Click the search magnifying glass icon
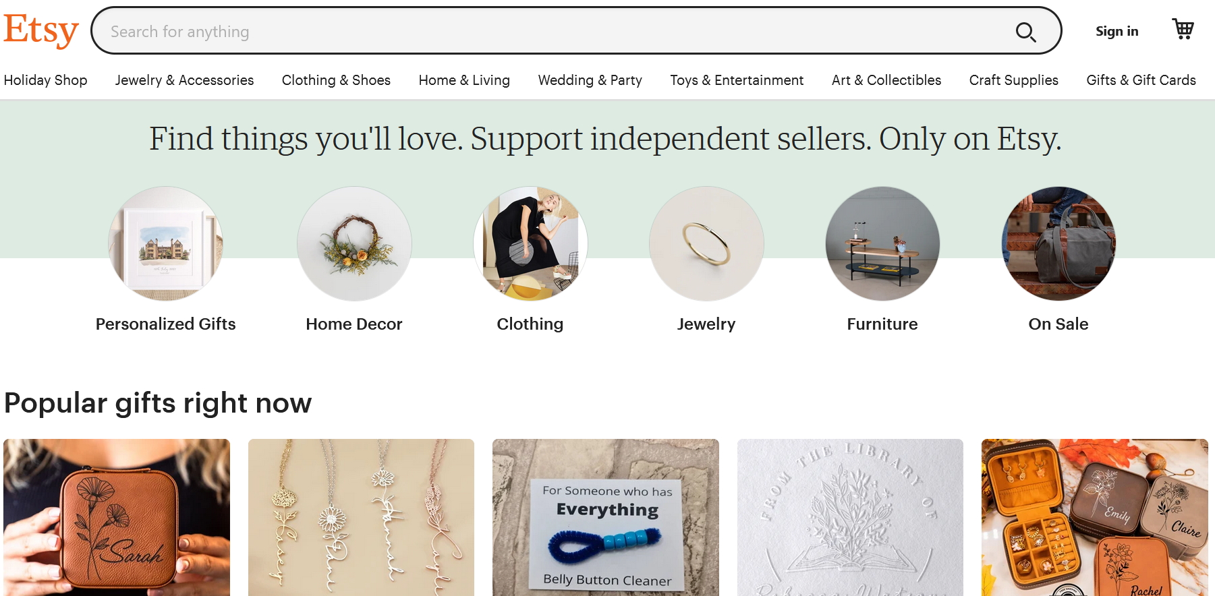 point(1025,32)
